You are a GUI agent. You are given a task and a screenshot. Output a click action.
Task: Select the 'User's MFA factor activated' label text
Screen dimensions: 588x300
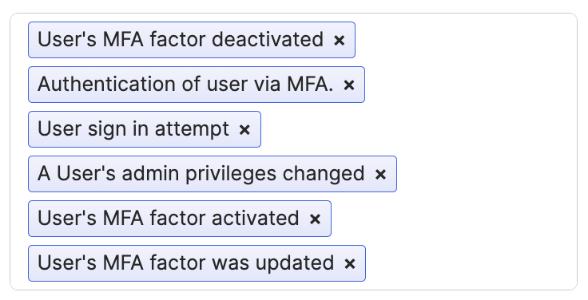click(168, 218)
